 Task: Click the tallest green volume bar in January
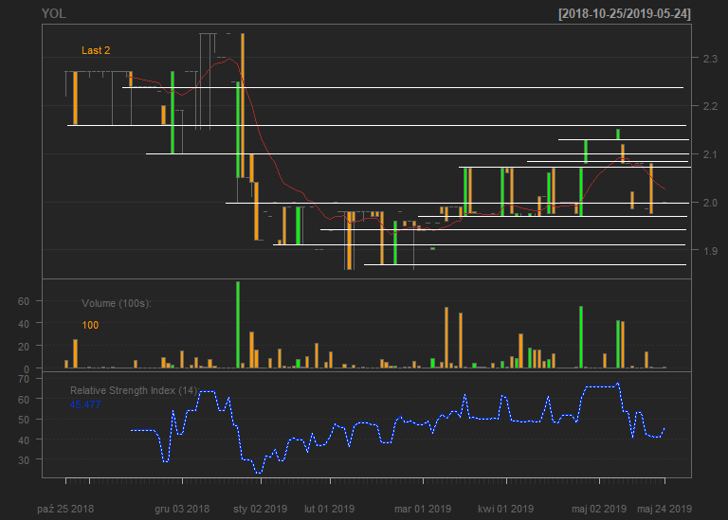point(238,325)
